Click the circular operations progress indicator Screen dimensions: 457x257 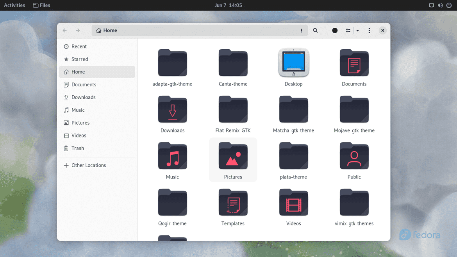[335, 30]
